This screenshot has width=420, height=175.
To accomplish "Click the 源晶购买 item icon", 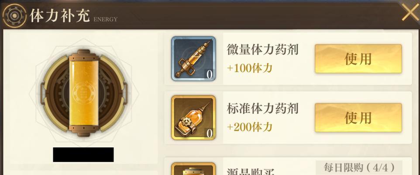I will pyautogui.click(x=193, y=169).
